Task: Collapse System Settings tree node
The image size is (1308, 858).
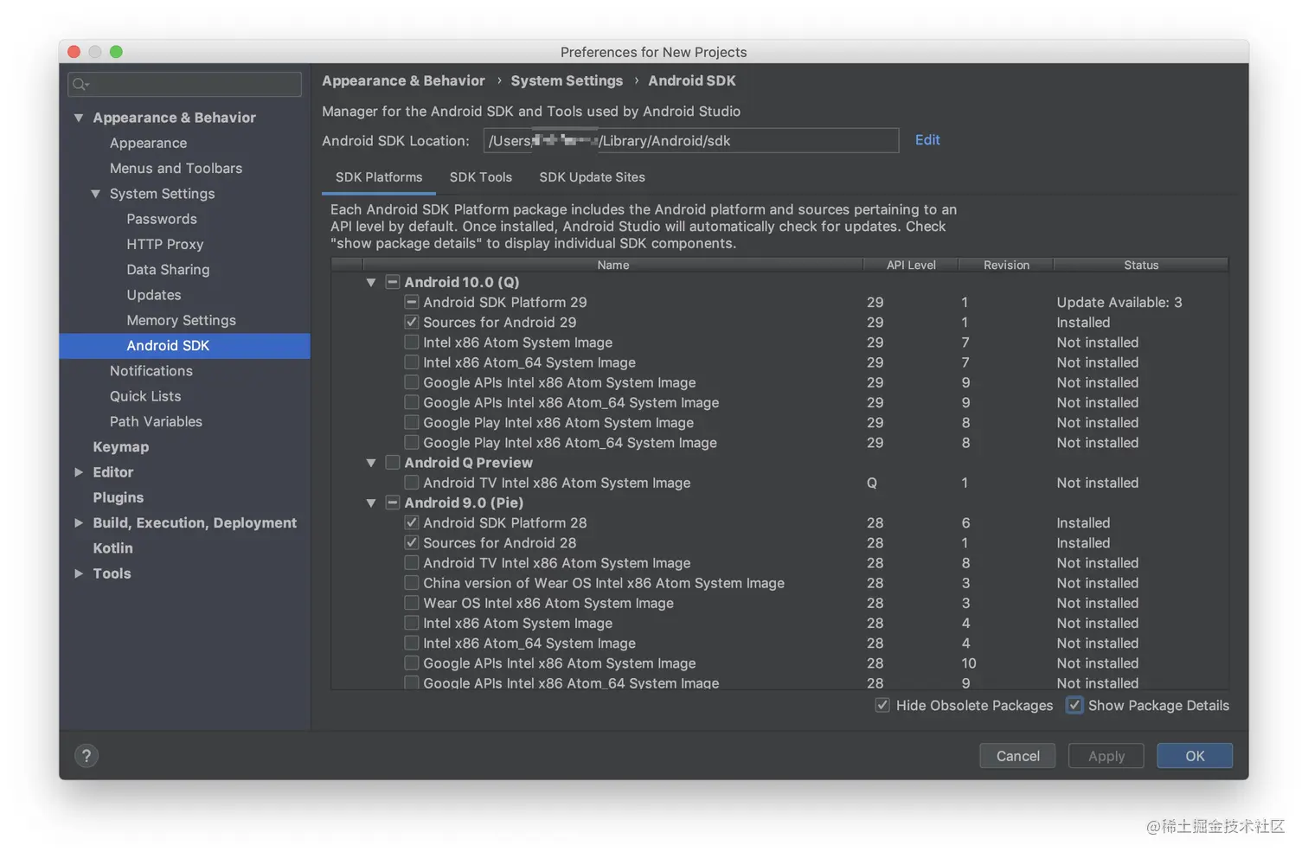Action: point(96,194)
